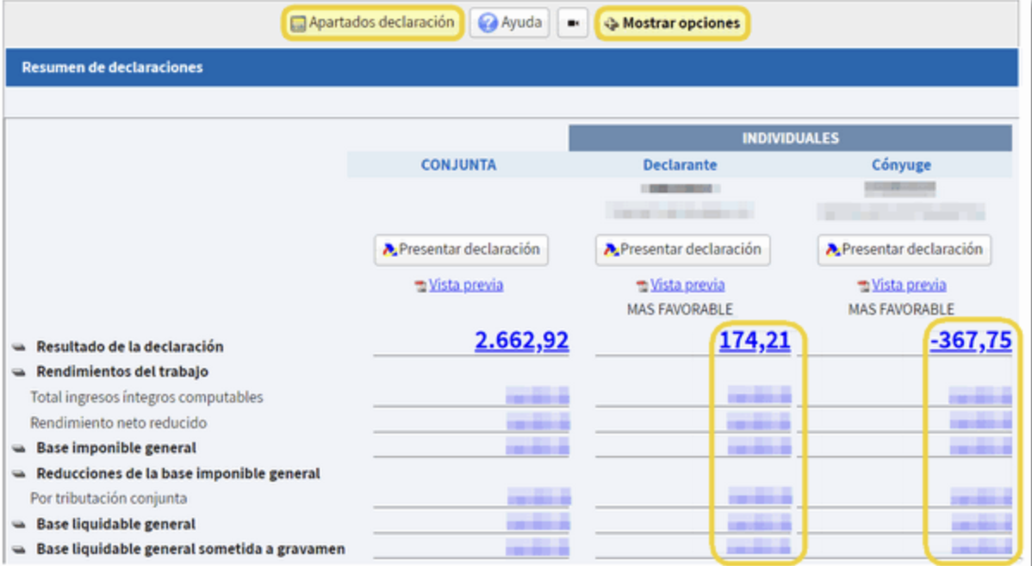Viewport: 1032px width, 566px height.
Task: Collapse Base liquidable general row
Action: pyautogui.click(x=19, y=525)
